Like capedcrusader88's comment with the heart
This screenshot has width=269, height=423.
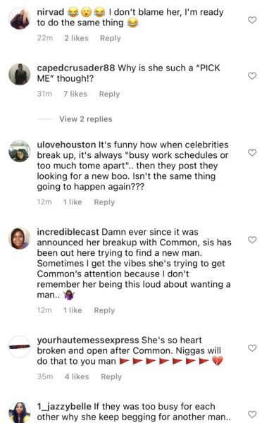(x=252, y=76)
